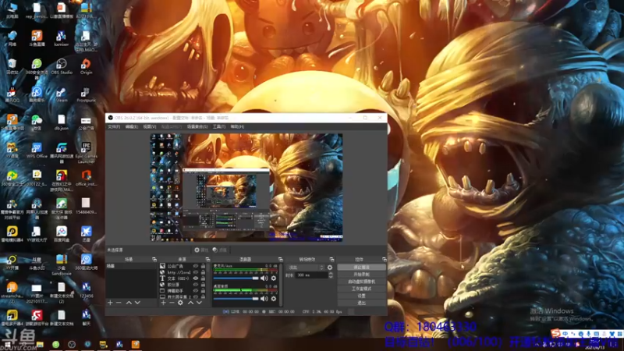
Task: Remove selected source with minus icon
Action: pyautogui.click(x=172, y=303)
